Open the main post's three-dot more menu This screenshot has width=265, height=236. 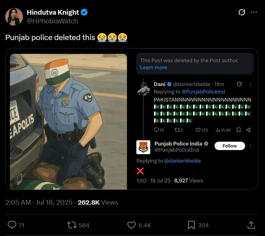click(254, 12)
